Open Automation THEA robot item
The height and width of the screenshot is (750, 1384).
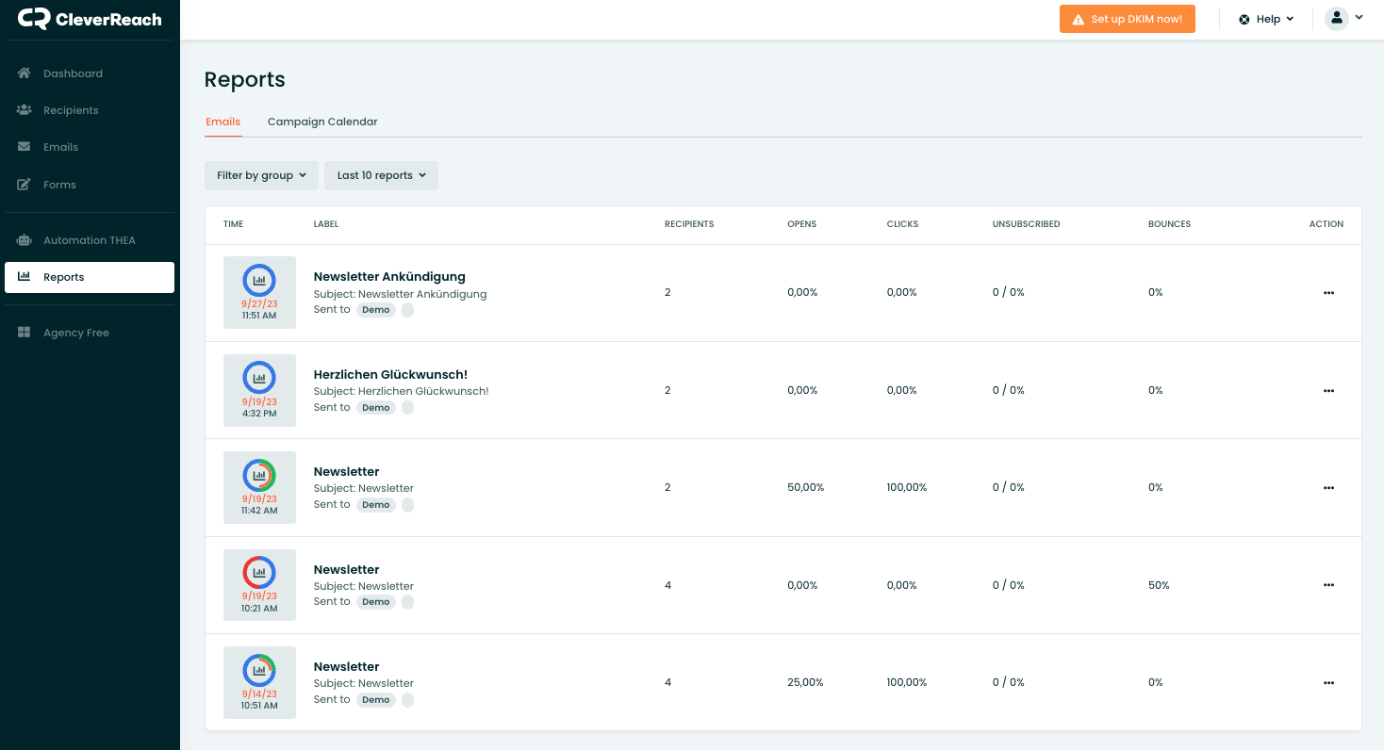point(89,240)
